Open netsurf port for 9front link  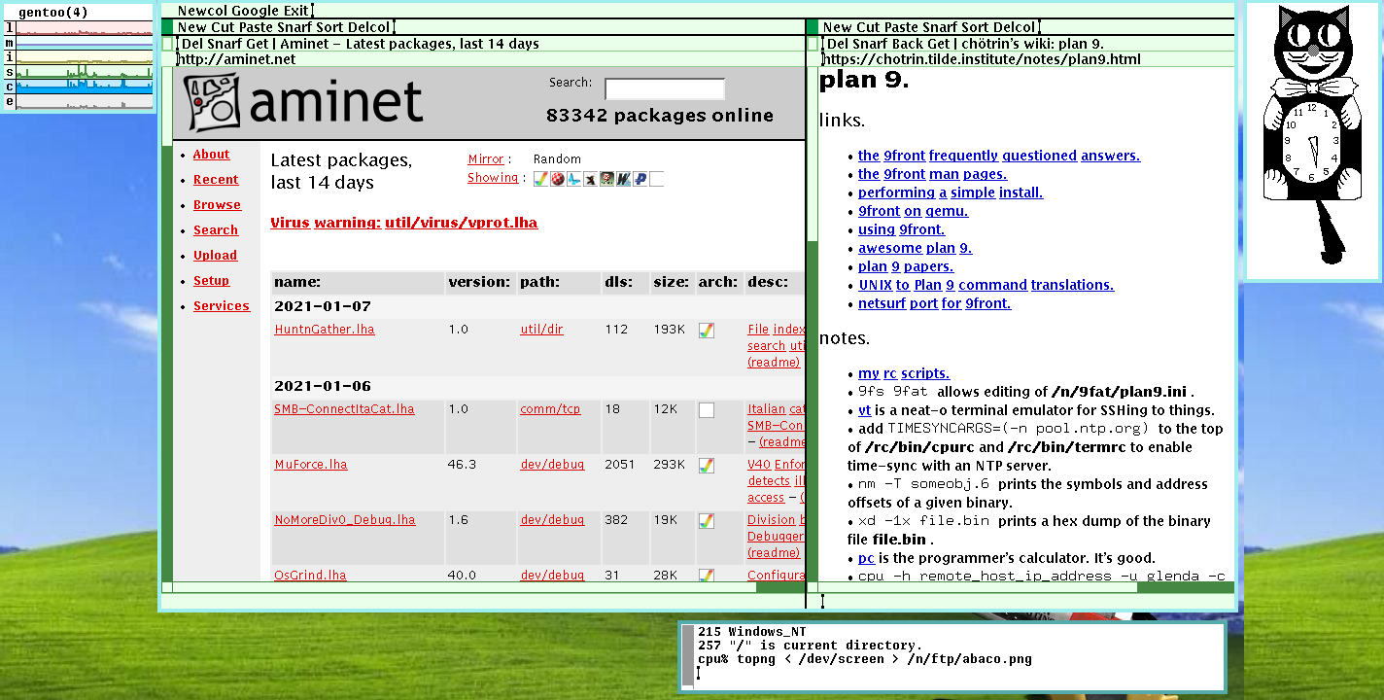click(934, 303)
